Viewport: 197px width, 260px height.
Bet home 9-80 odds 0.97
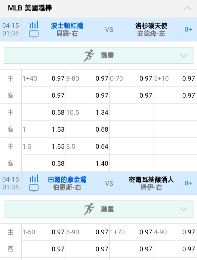tap(87, 78)
